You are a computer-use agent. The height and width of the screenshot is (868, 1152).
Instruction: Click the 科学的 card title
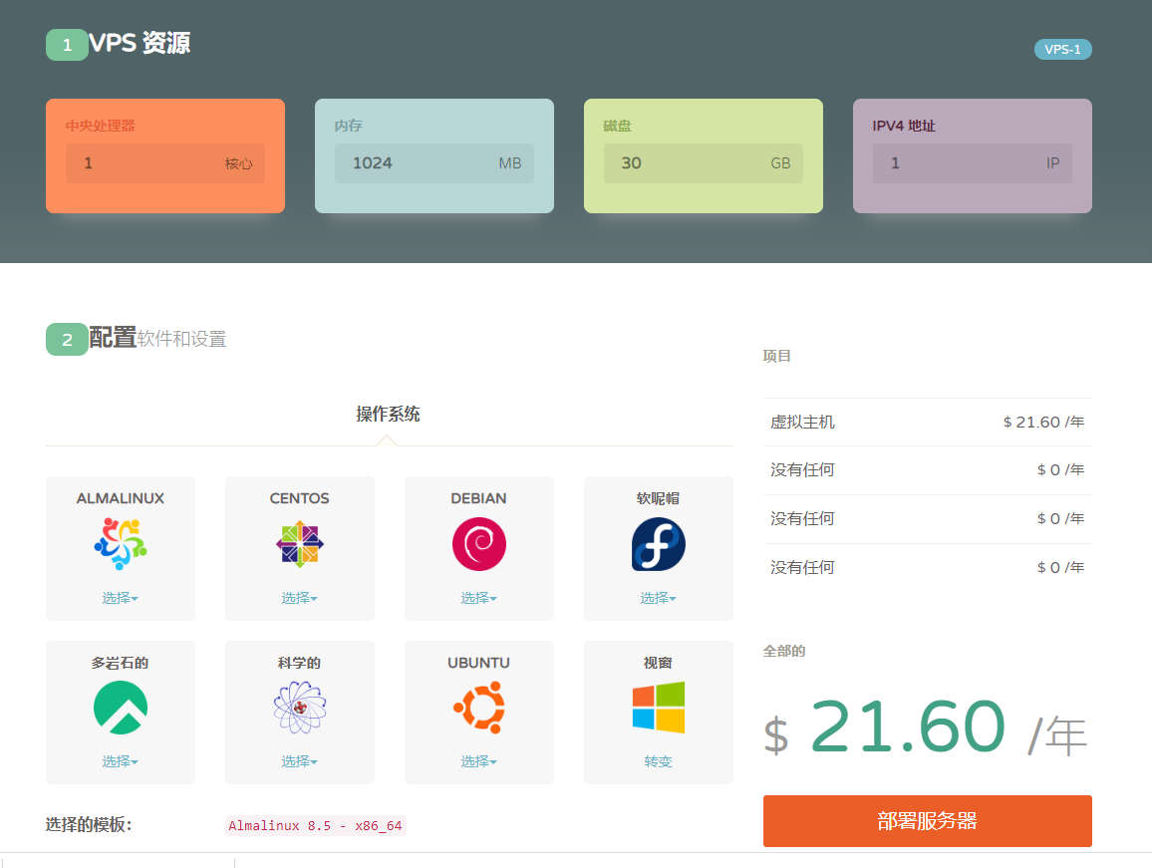click(300, 662)
